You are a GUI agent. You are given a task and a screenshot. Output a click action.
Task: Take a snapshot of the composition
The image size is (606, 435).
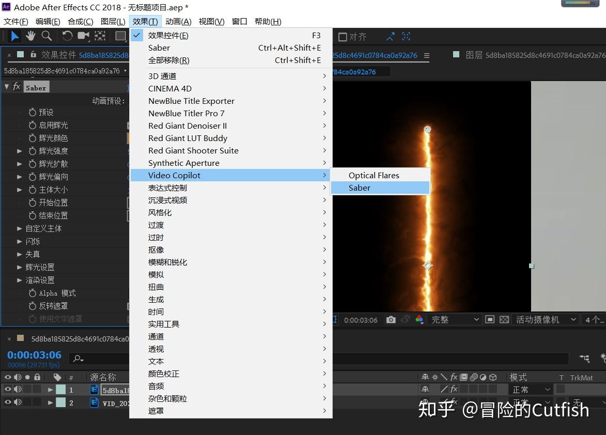tap(391, 319)
